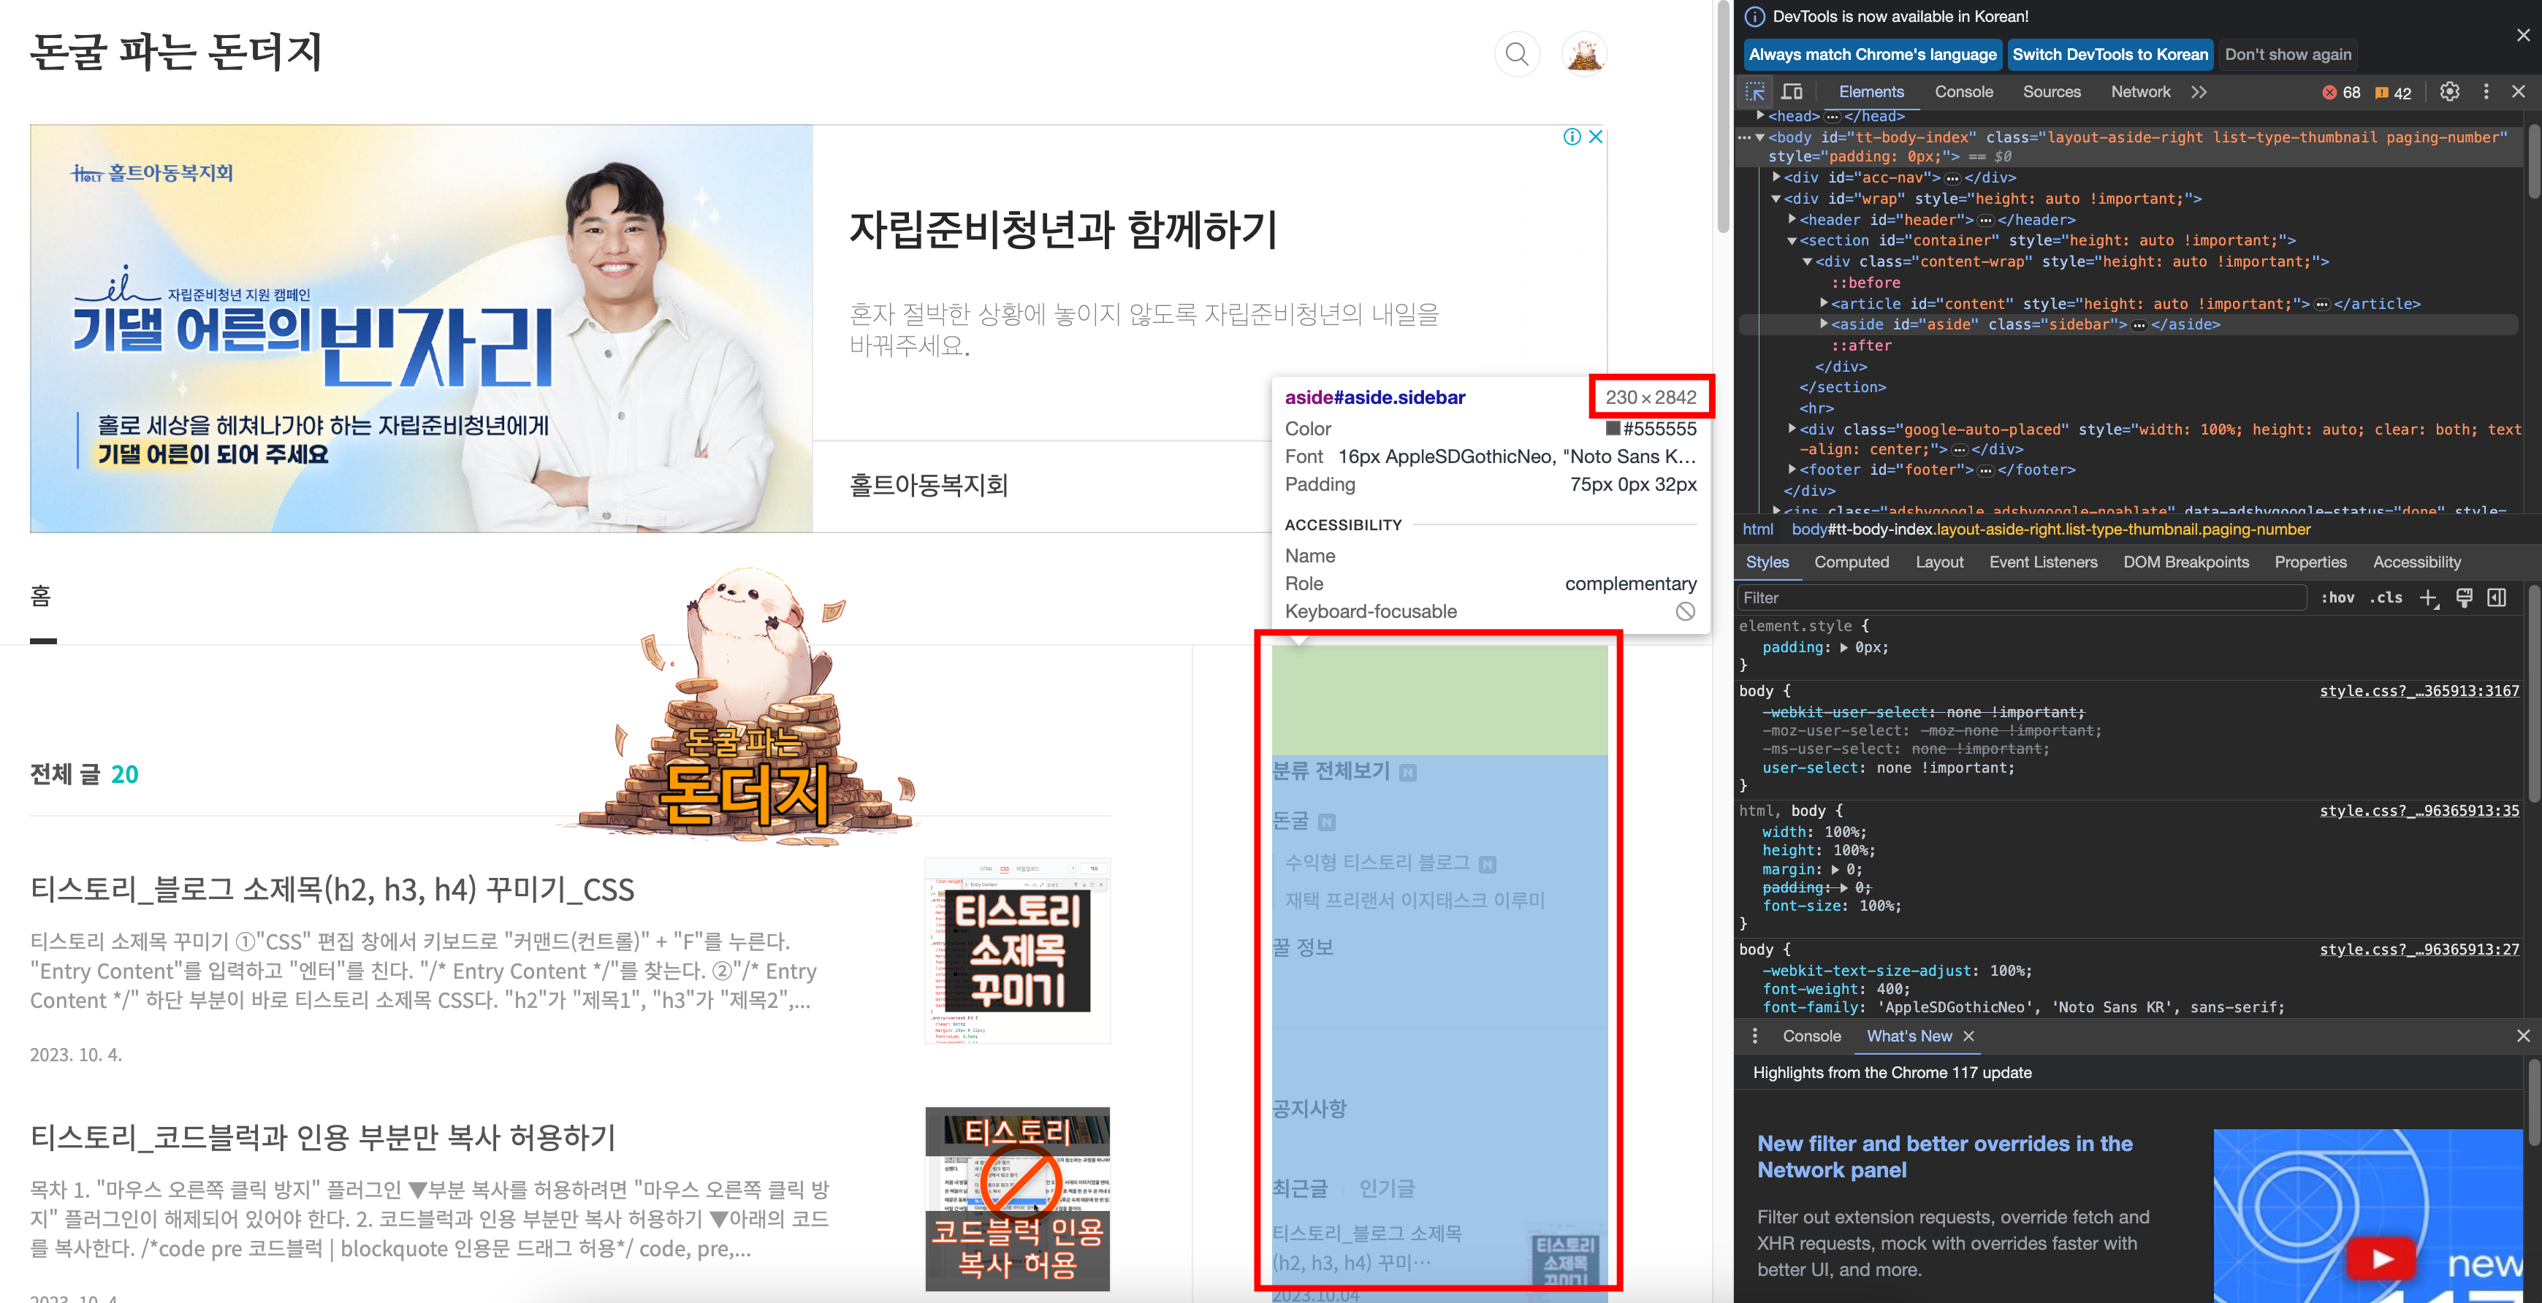Toggle the .cls element classes panel
The height and width of the screenshot is (1303, 2542).
point(2386,597)
